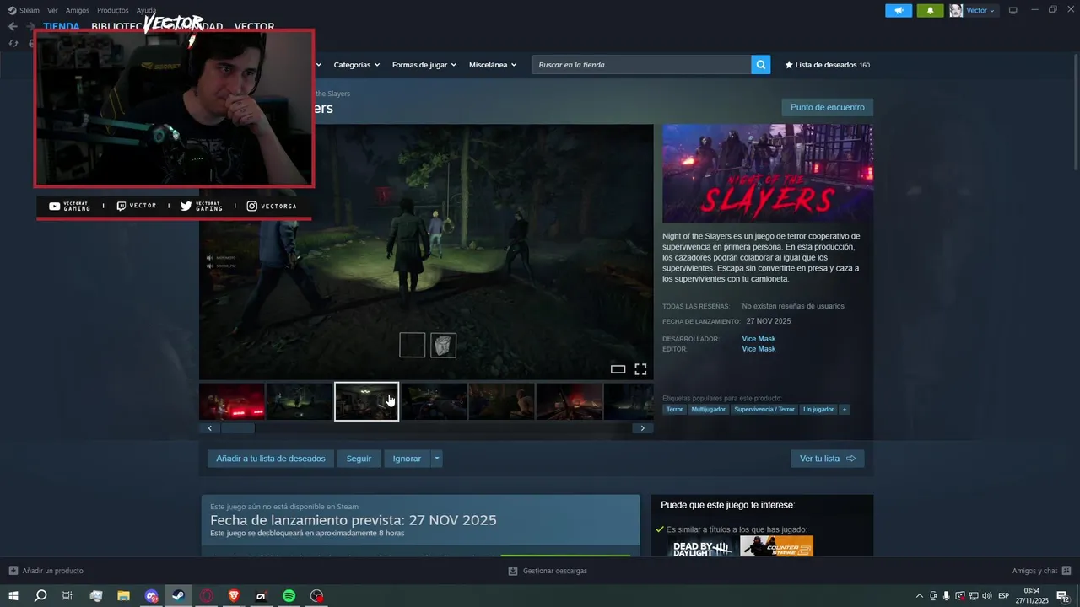
Task: Open Spotify from the taskbar
Action: coord(289,596)
